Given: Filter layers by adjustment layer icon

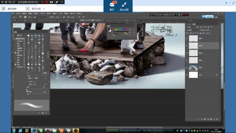Looking at the screenshot, I should [x=200, y=27].
